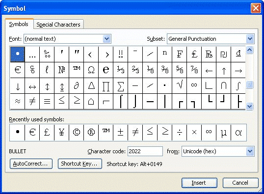
Task: Cancel the Symbol dialog
Action: tap(240, 183)
